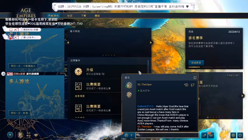This screenshot has width=248, height=140.
Task: Click the GL.TheViper chat header name
Action: (144, 84)
